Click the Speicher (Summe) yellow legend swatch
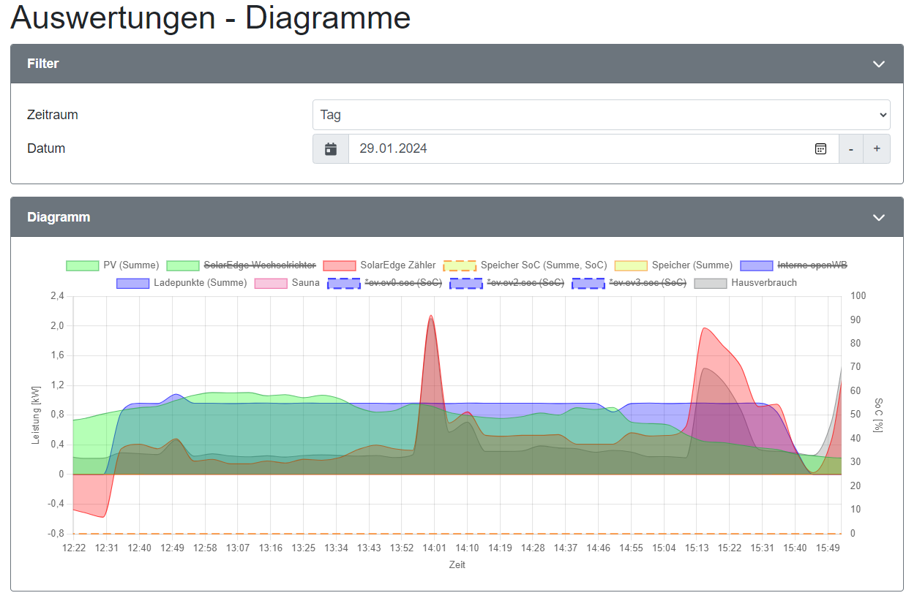Screen dimensions: 917x601 631,265
